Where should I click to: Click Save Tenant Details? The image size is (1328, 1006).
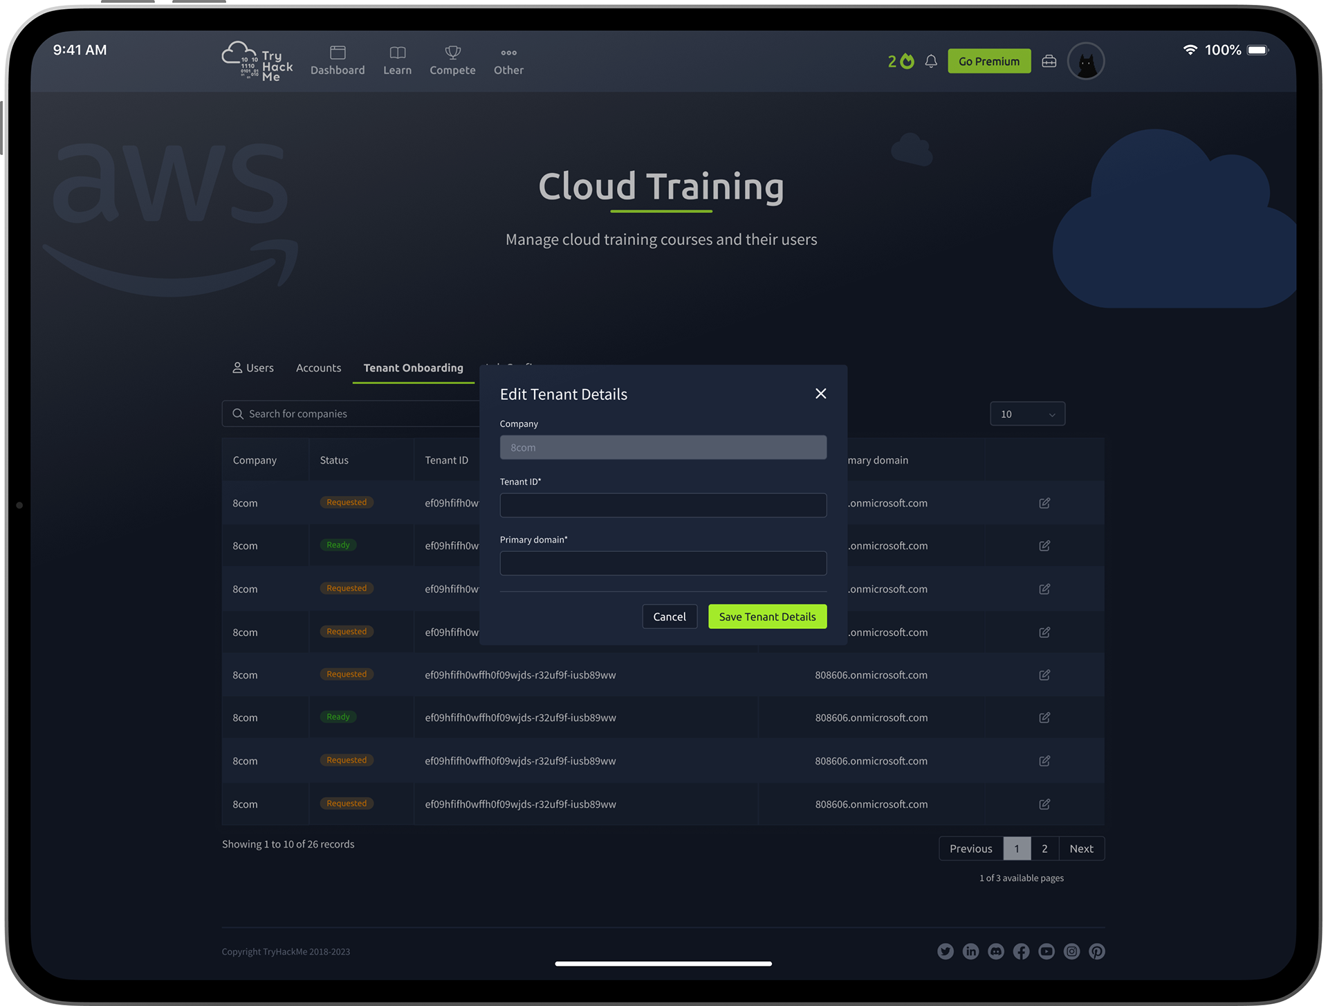point(767,616)
